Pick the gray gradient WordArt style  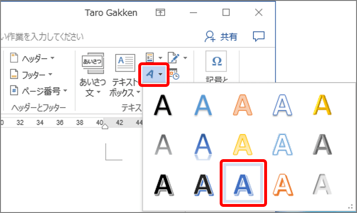163,145
